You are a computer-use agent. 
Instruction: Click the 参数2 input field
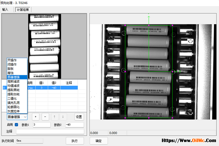point(74,125)
